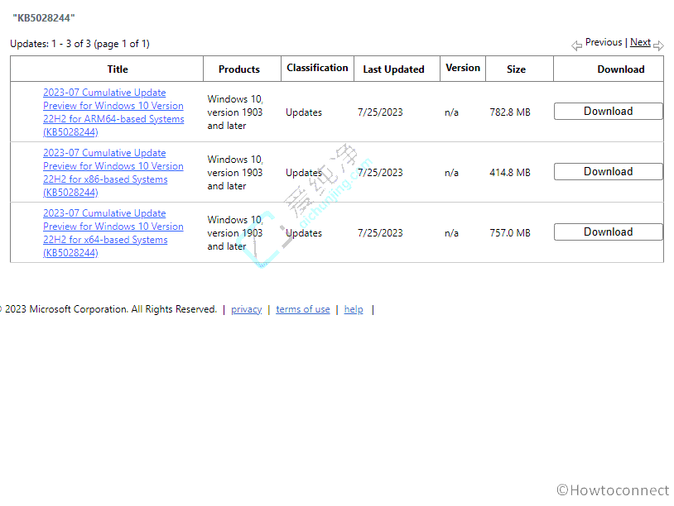Viewport: 674px width, 506px height.
Task: Sort by Last Updated column header
Action: tap(393, 69)
